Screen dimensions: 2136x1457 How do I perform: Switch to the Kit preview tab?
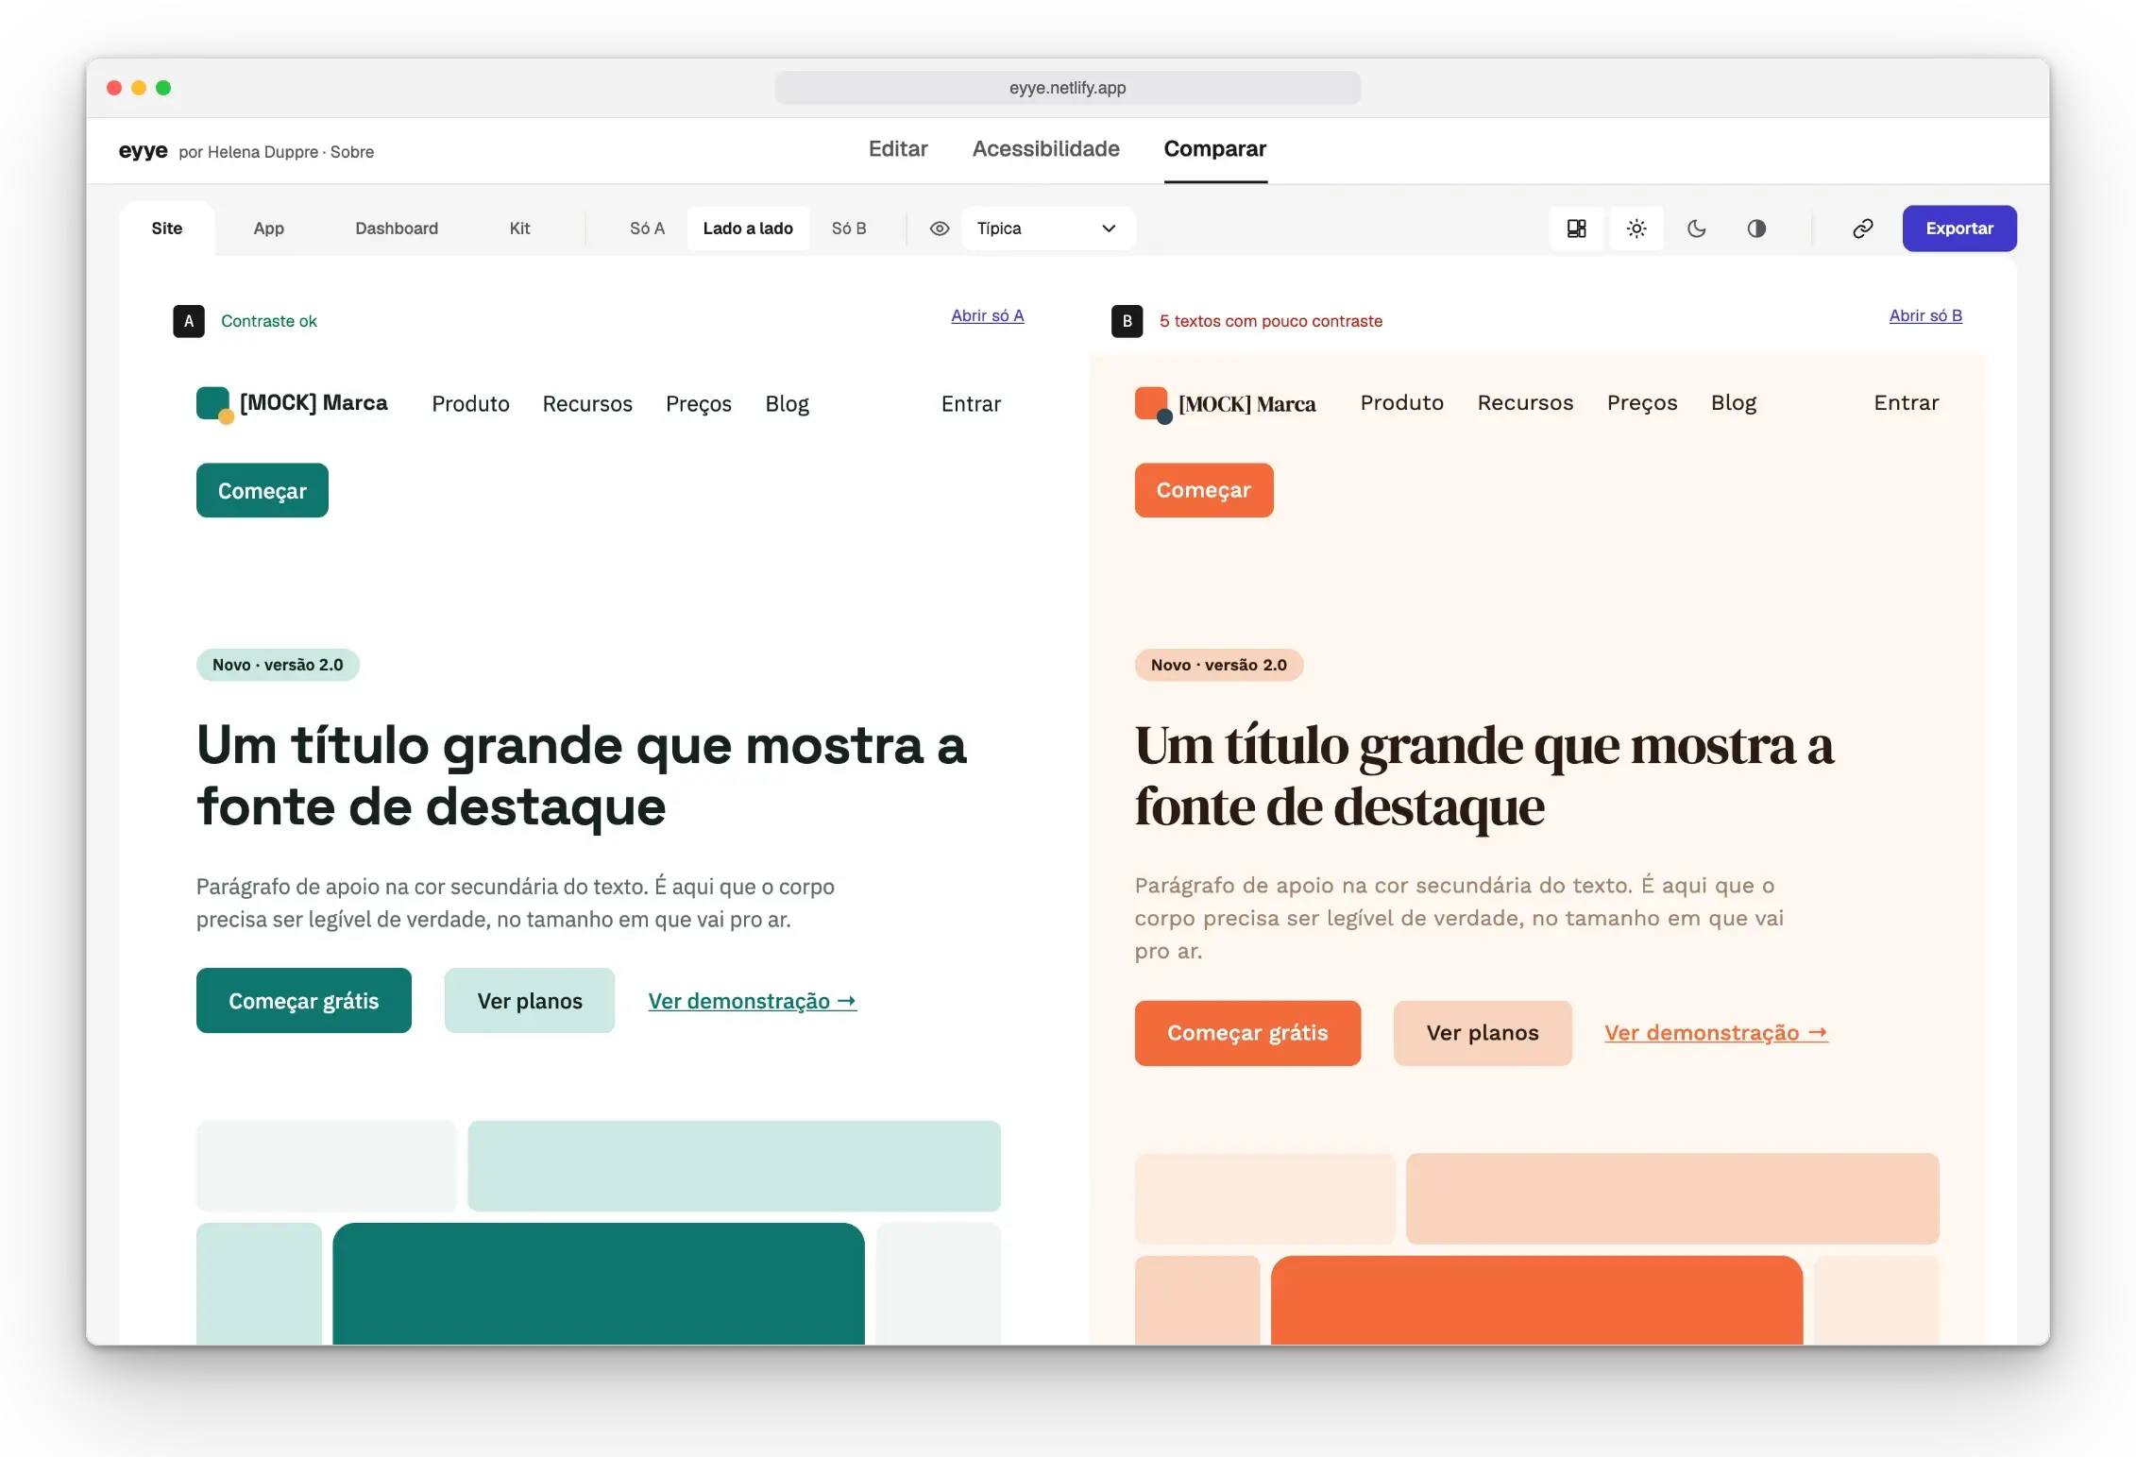click(519, 229)
